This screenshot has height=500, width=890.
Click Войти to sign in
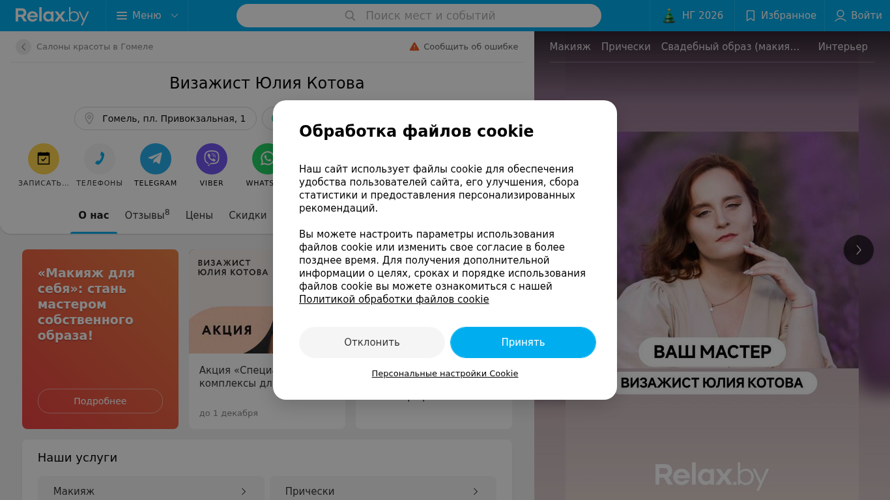859,16
